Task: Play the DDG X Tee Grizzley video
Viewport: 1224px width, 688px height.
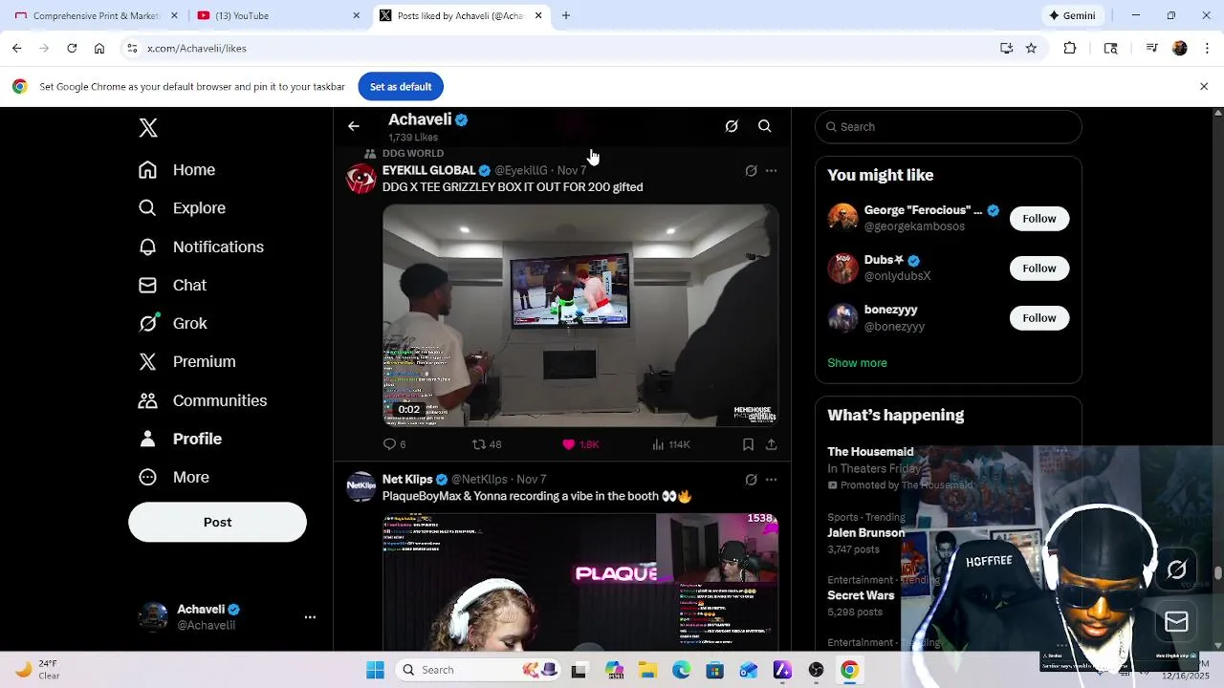Action: click(580, 315)
